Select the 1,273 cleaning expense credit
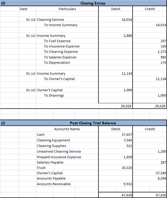 162,52
